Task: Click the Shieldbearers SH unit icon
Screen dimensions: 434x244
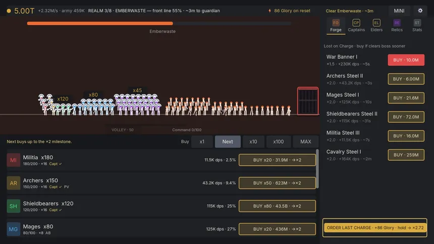Action: tap(13, 206)
